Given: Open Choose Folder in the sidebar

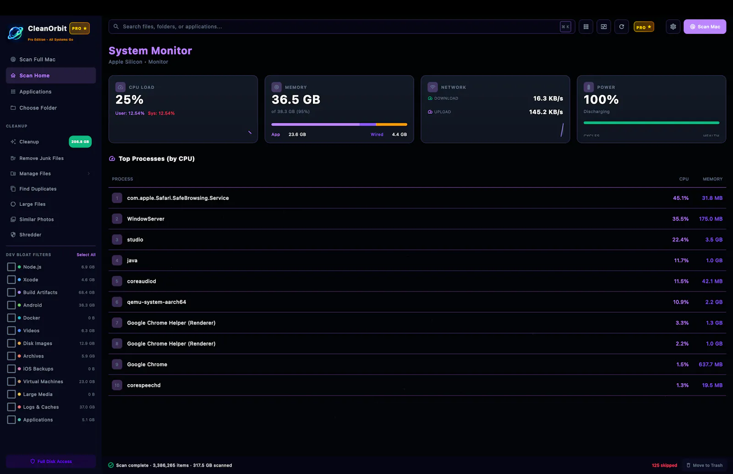Looking at the screenshot, I should (51, 108).
